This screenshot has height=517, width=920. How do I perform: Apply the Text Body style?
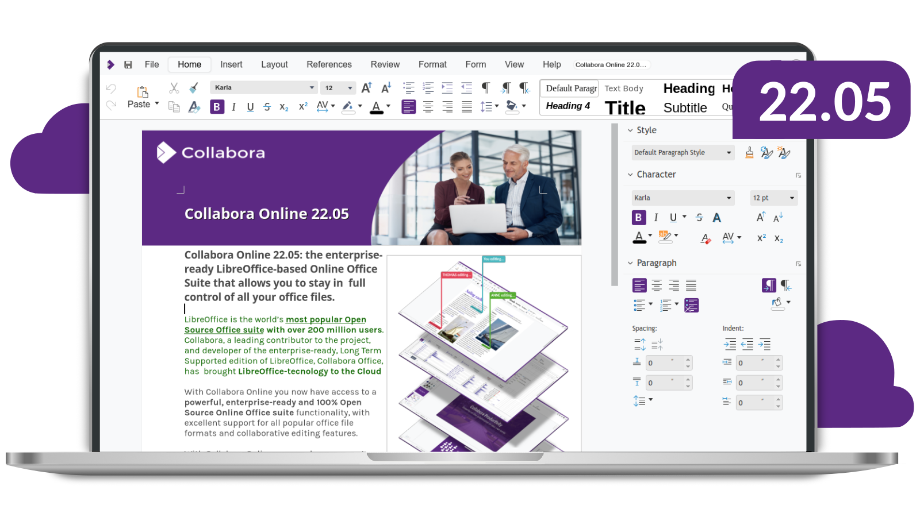624,88
